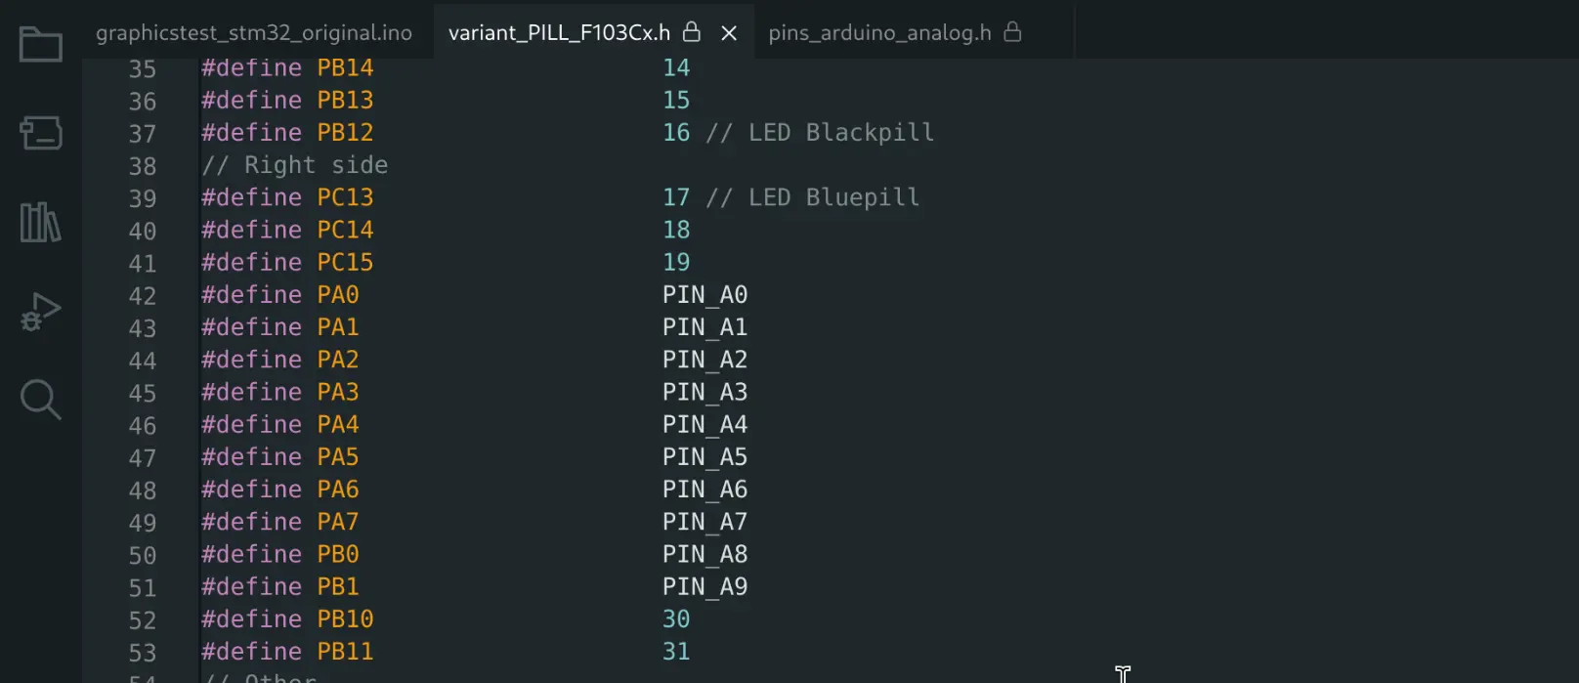Image resolution: width=1579 pixels, height=683 pixels.
Task: Click the Right side comment line
Action: tap(295, 165)
